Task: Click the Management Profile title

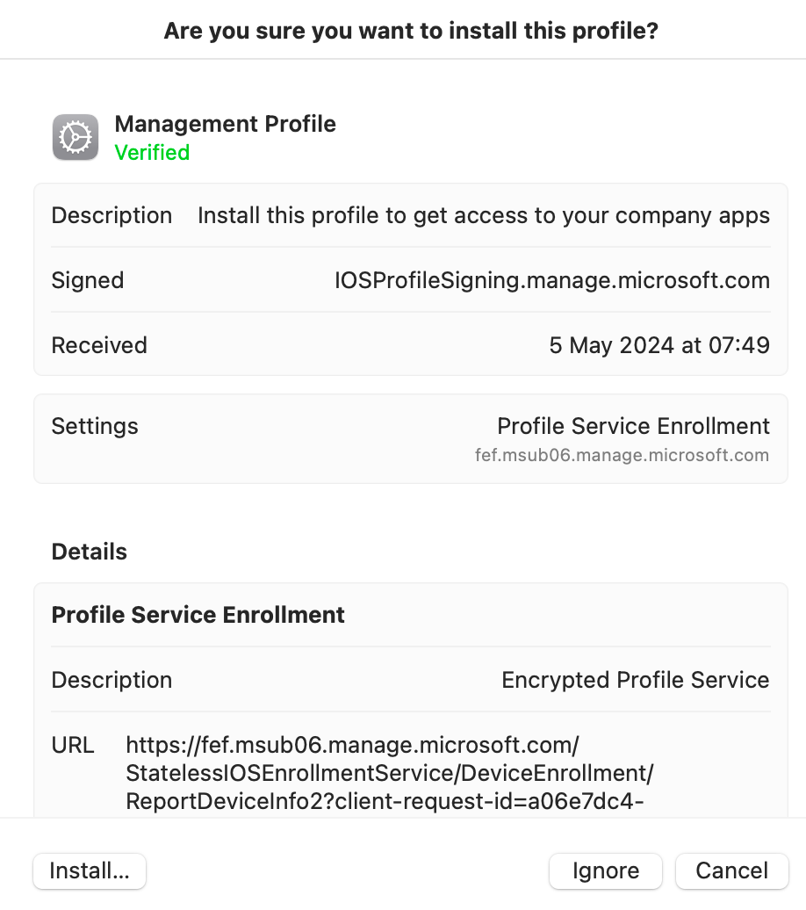Action: coord(225,124)
